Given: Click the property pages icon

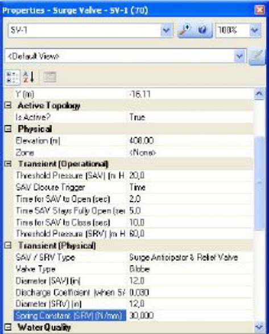Looking at the screenshot, I should (49, 77).
